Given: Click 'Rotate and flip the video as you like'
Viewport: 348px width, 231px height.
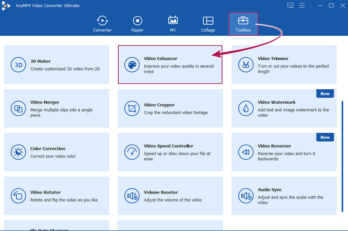Looking at the screenshot, I should point(64,200).
